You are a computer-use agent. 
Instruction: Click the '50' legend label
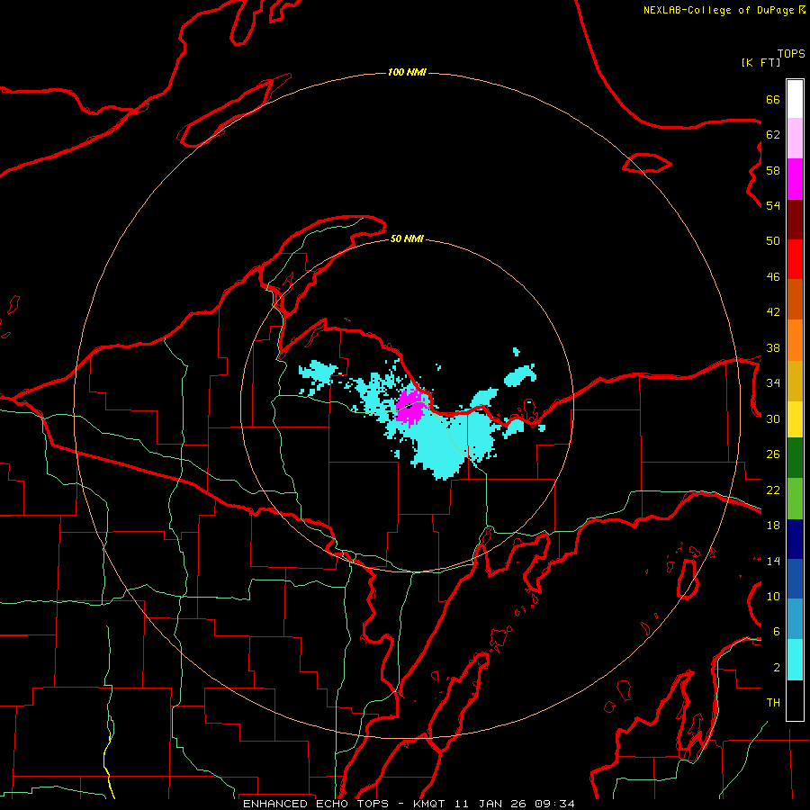coord(773,241)
